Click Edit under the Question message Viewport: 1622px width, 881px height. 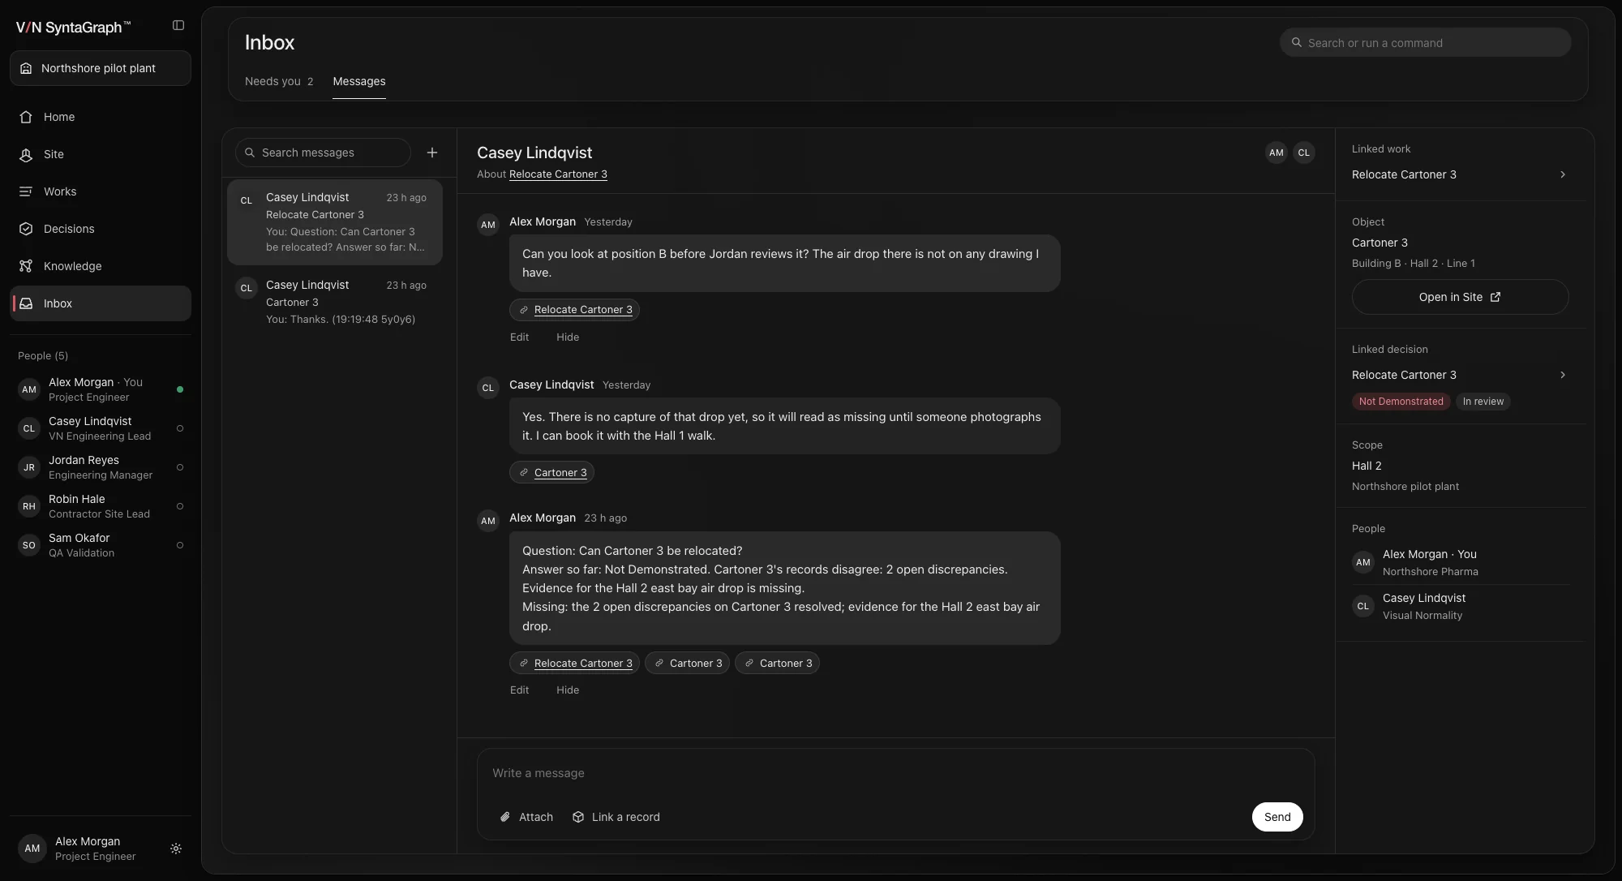tap(519, 690)
